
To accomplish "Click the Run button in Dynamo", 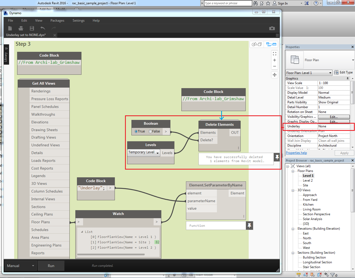I will point(51,266).
